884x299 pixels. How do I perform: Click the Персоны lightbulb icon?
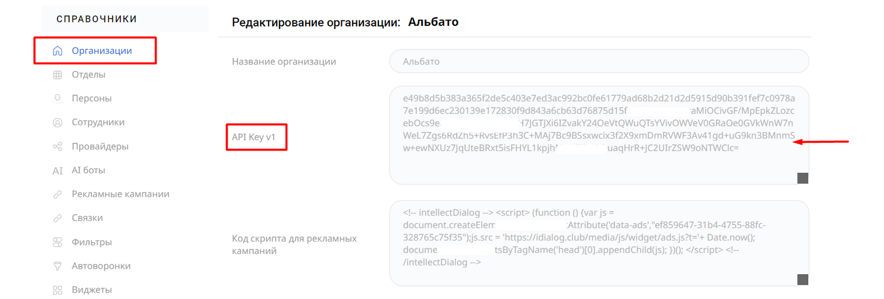pos(57,98)
